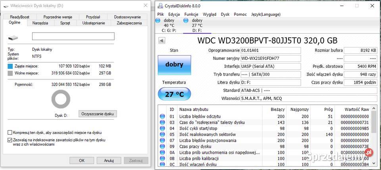This screenshot has width=381, height=170.
Task: Click the blue used-space color square
Action: (10, 66)
